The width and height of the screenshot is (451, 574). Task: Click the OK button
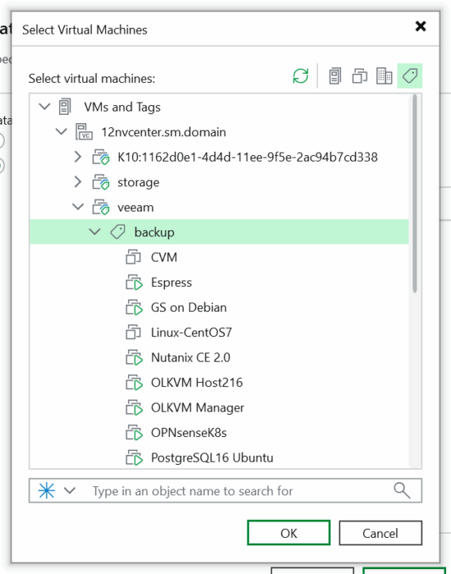tap(289, 533)
